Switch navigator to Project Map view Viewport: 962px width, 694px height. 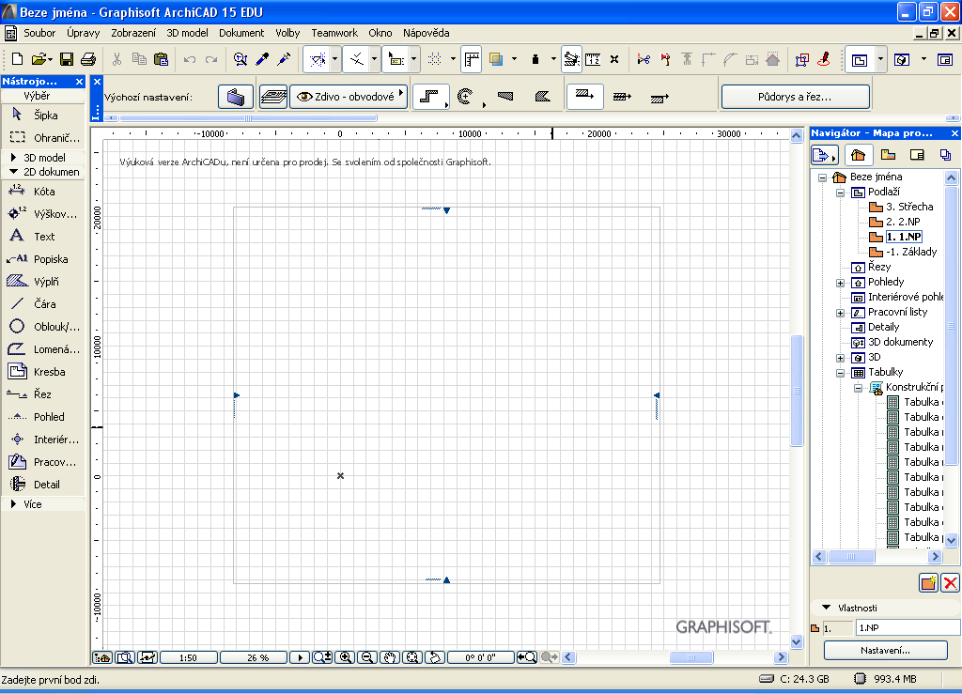(x=859, y=155)
